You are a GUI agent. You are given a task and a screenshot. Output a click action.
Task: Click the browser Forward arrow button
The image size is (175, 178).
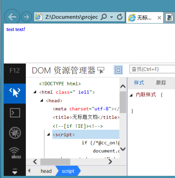point(26,17)
